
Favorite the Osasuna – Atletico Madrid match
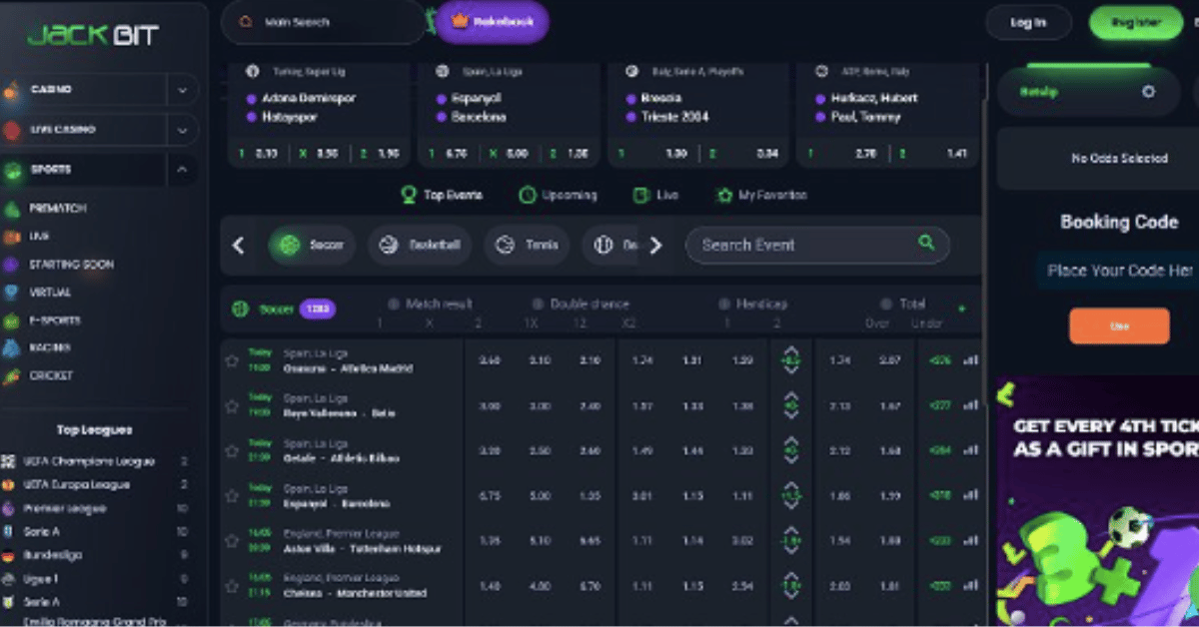(x=232, y=361)
